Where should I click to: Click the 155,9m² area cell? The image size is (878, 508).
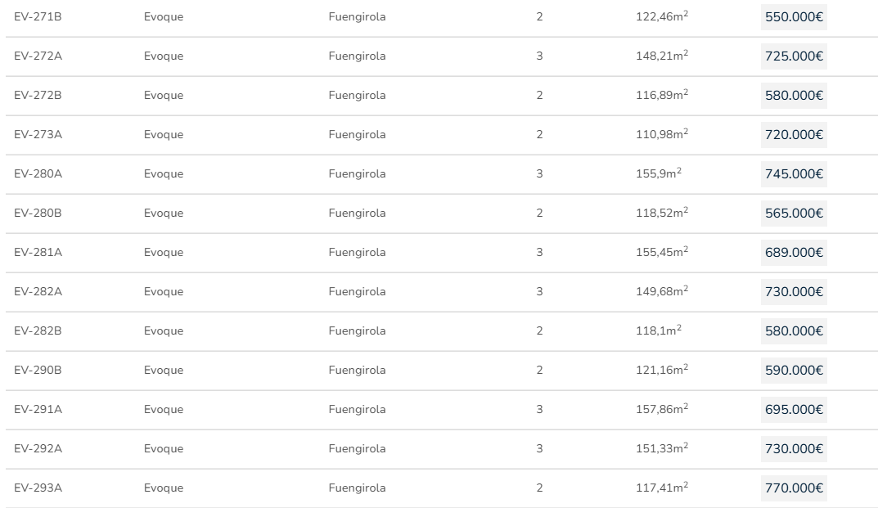(659, 174)
